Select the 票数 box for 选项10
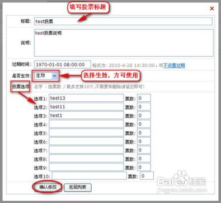The image size is (221, 203). [147, 176]
